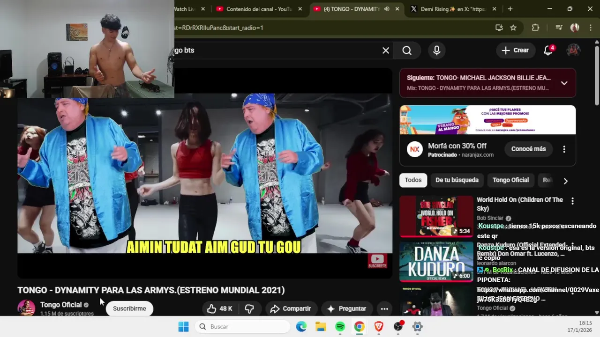The width and height of the screenshot is (600, 337).
Task: Open Danza Kuduro video thumbnail
Action: coord(436,262)
